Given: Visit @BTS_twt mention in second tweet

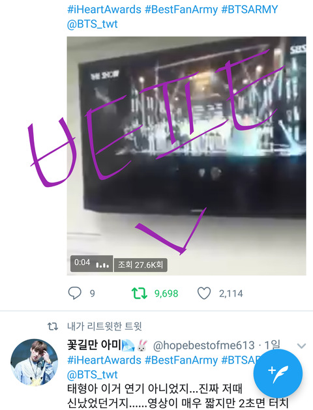Looking at the screenshot, I should [x=93, y=374].
